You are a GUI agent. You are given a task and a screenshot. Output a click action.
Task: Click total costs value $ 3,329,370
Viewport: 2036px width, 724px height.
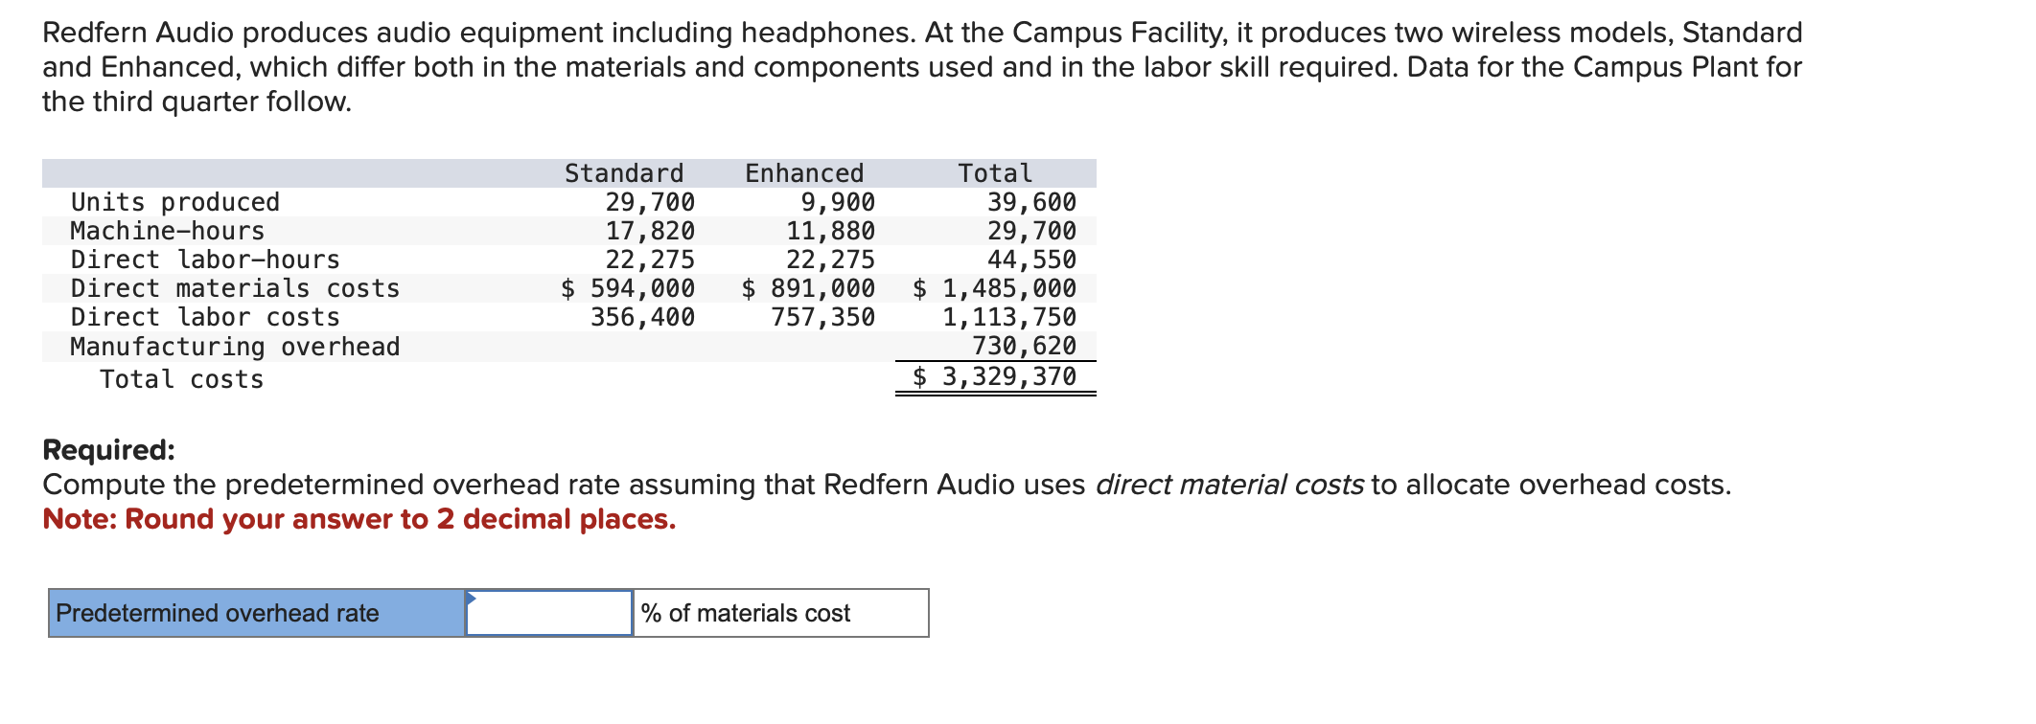pyautogui.click(x=994, y=376)
